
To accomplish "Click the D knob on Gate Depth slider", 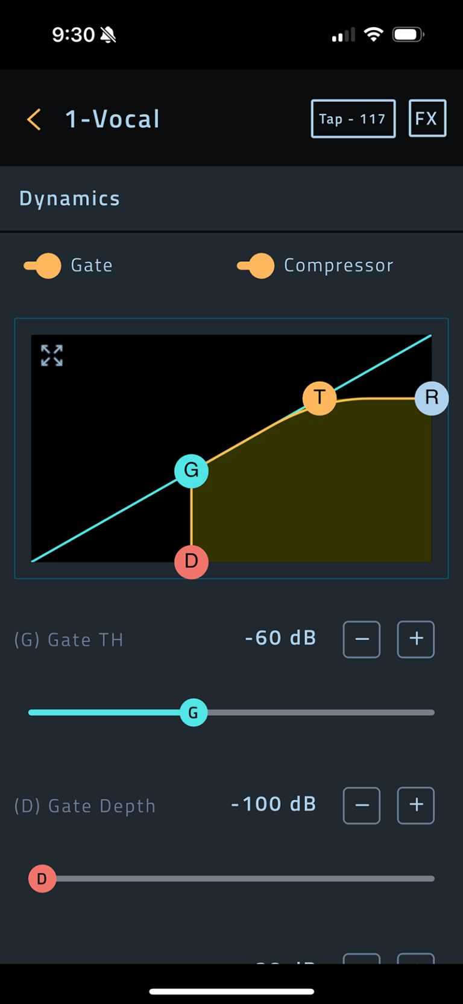I will pos(42,879).
